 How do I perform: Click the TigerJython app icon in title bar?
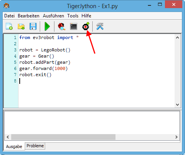6,6
